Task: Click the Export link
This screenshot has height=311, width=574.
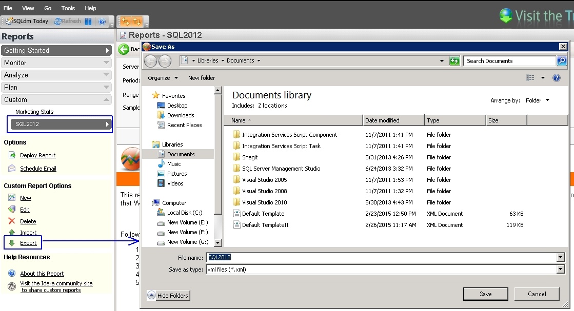Action: point(28,243)
